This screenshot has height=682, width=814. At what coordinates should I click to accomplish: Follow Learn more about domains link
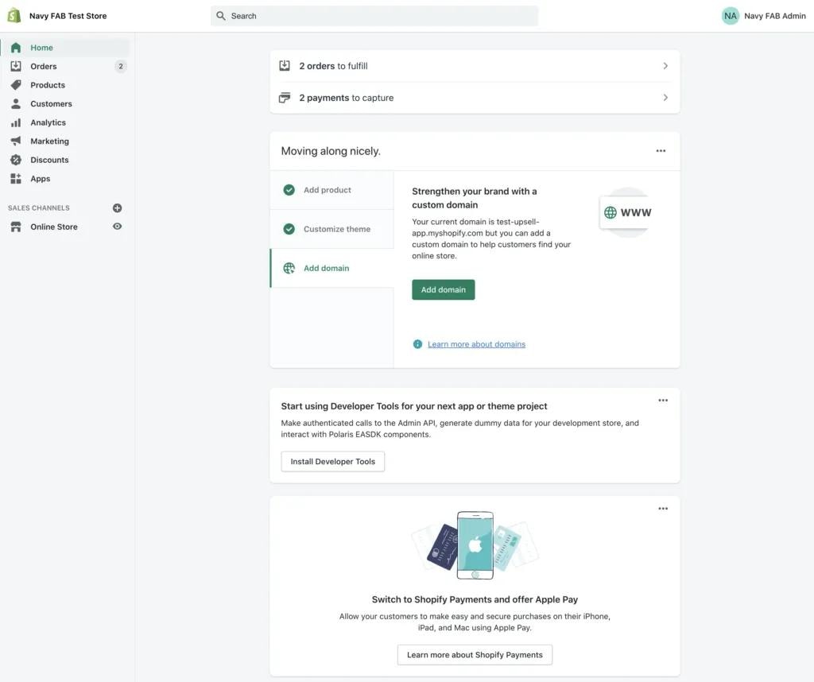click(x=477, y=344)
